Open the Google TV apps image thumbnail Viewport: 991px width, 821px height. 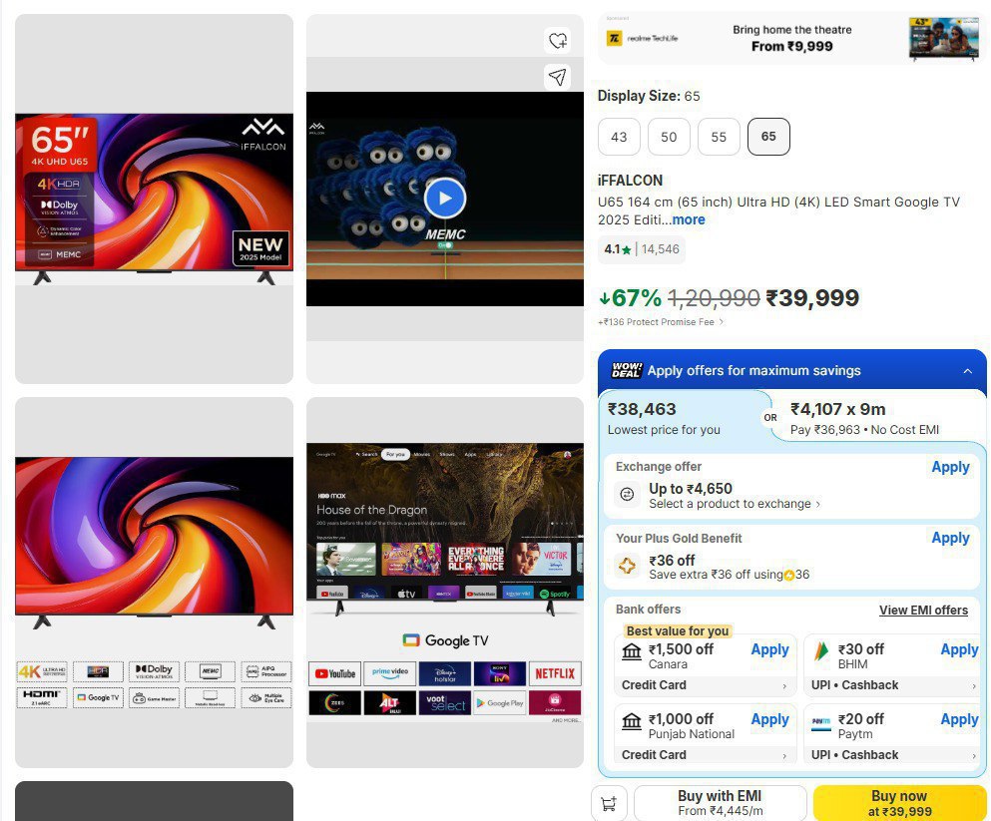pyautogui.click(x=445, y=583)
